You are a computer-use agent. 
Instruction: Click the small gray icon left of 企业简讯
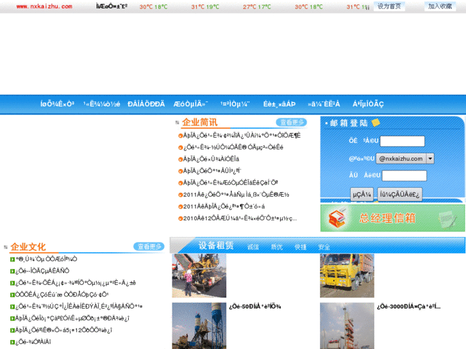(x=177, y=122)
